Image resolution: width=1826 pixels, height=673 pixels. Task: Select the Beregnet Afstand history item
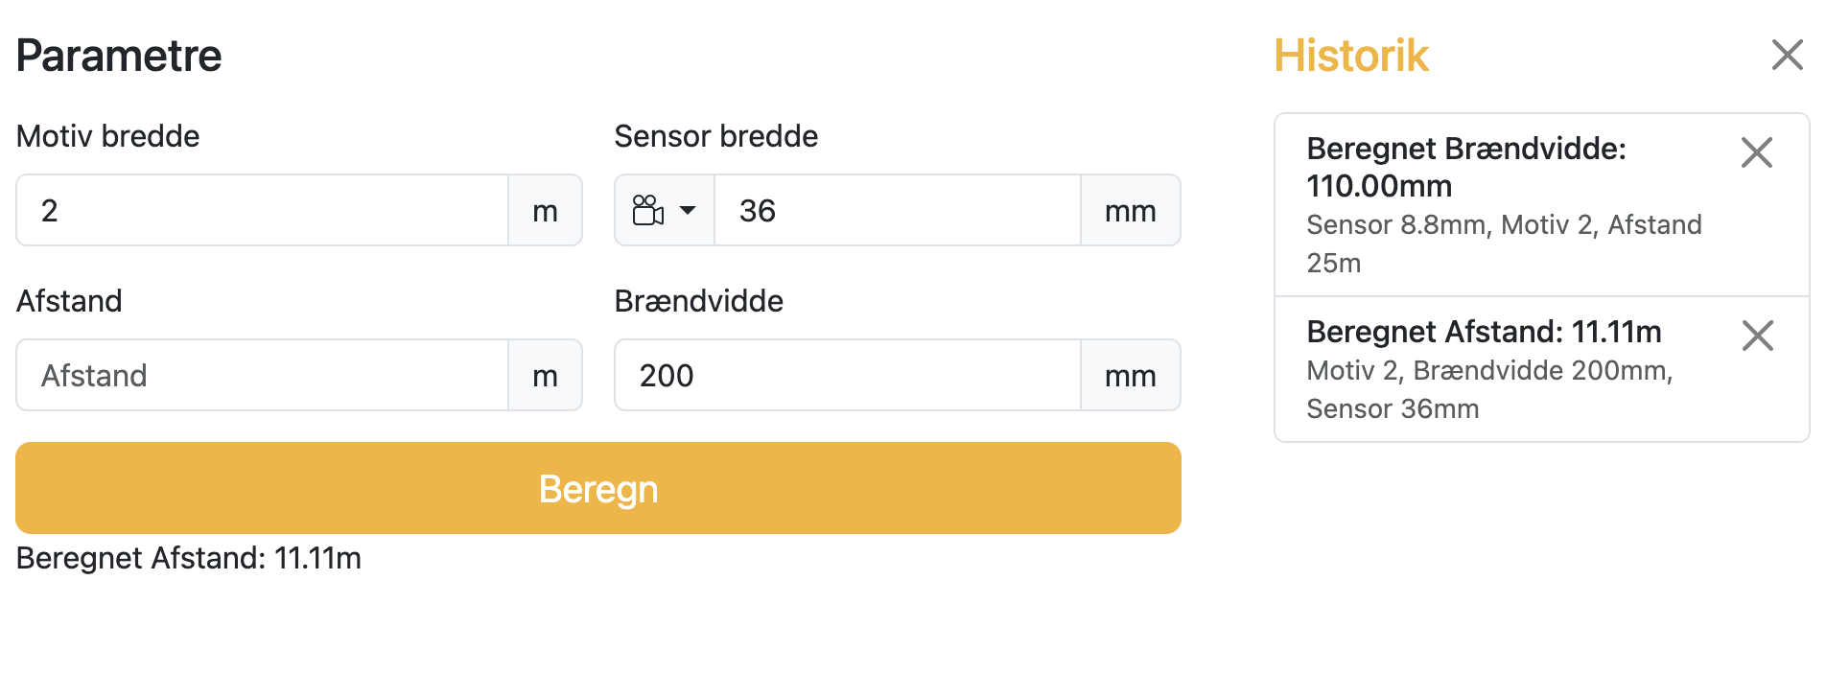click(x=1506, y=369)
